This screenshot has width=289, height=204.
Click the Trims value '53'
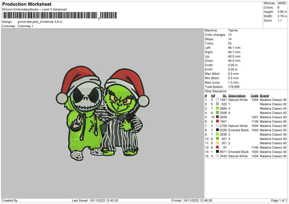click(230, 43)
